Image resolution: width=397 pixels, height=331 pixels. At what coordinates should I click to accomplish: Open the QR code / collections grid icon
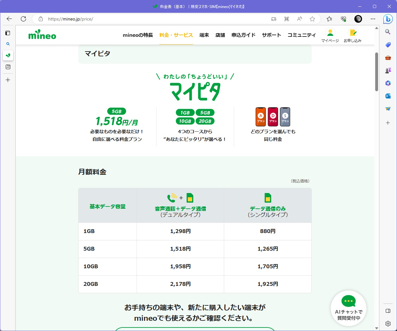pyautogui.click(x=287, y=19)
